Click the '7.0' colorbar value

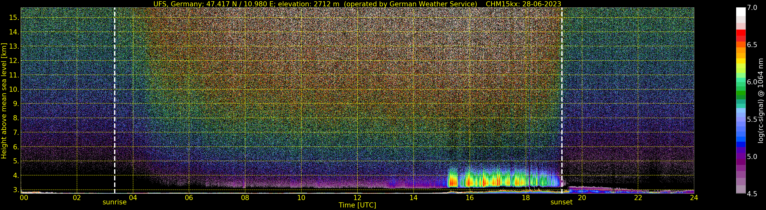click(752, 7)
